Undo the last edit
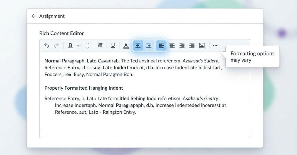Screen dimensions: 297x155 (46, 45)
